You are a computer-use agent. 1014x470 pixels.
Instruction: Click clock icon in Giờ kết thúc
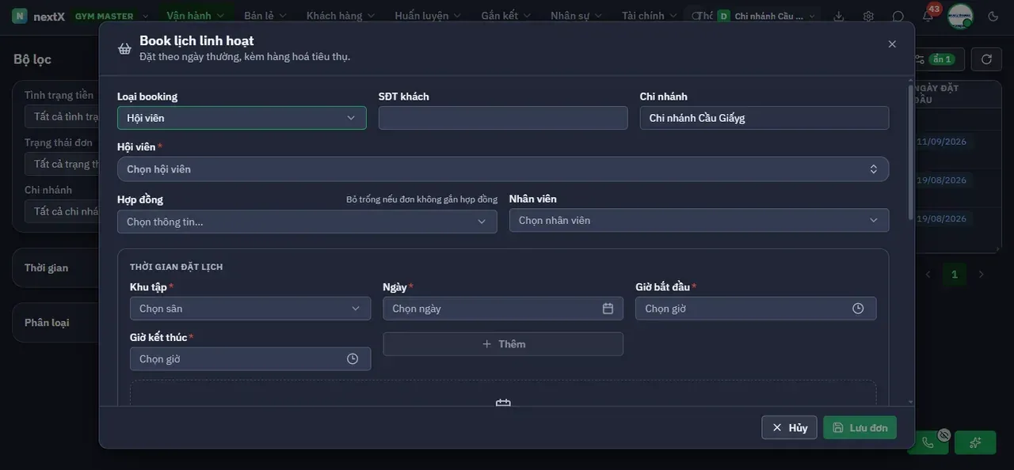pos(353,358)
